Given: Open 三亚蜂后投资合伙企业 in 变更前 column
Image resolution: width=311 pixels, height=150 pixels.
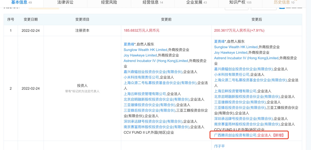Looking at the screenshot, I should pos(149,110).
